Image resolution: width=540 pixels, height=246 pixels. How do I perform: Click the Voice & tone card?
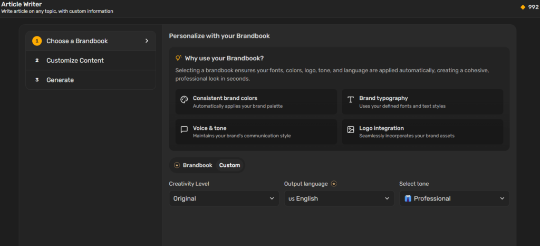256,132
